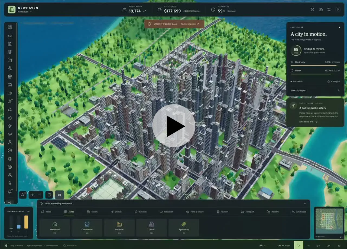The image size is (347, 249).
Task: Click the green play simulation button
Action: pyautogui.click(x=299, y=245)
